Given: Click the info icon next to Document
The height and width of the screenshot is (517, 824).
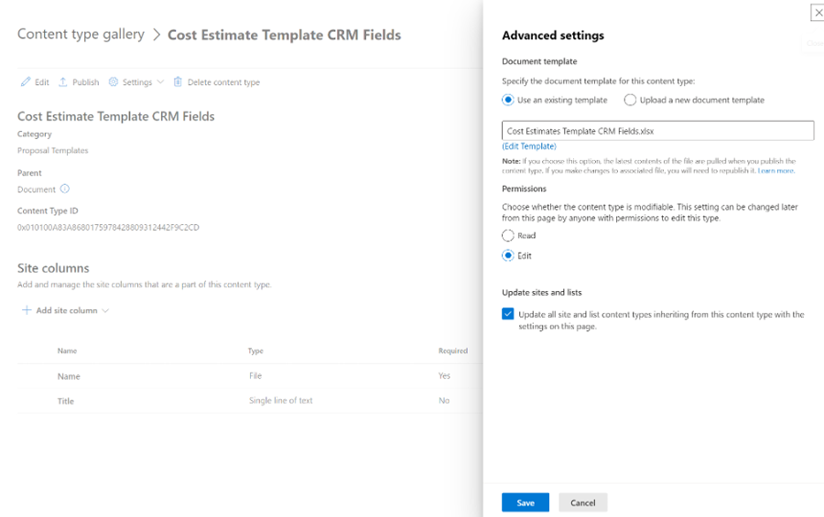Looking at the screenshot, I should point(65,188).
